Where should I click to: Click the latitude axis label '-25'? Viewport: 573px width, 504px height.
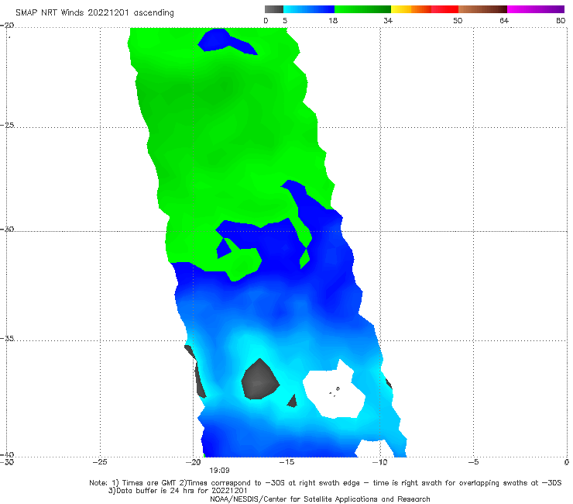point(7,125)
